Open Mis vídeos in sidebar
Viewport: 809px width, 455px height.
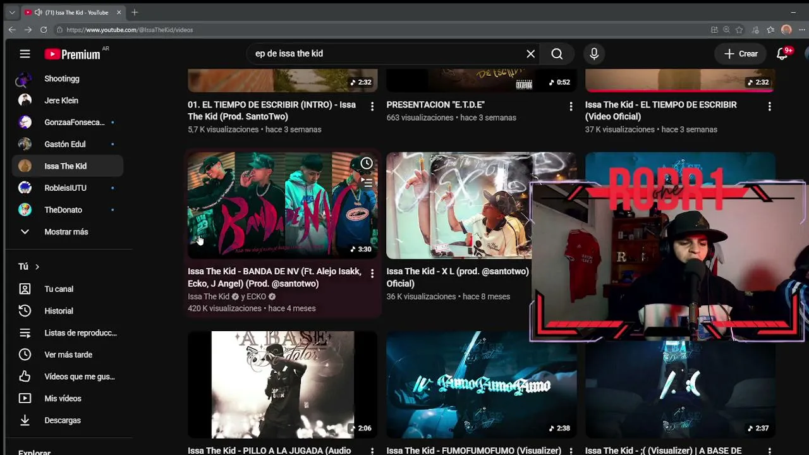coord(68,399)
